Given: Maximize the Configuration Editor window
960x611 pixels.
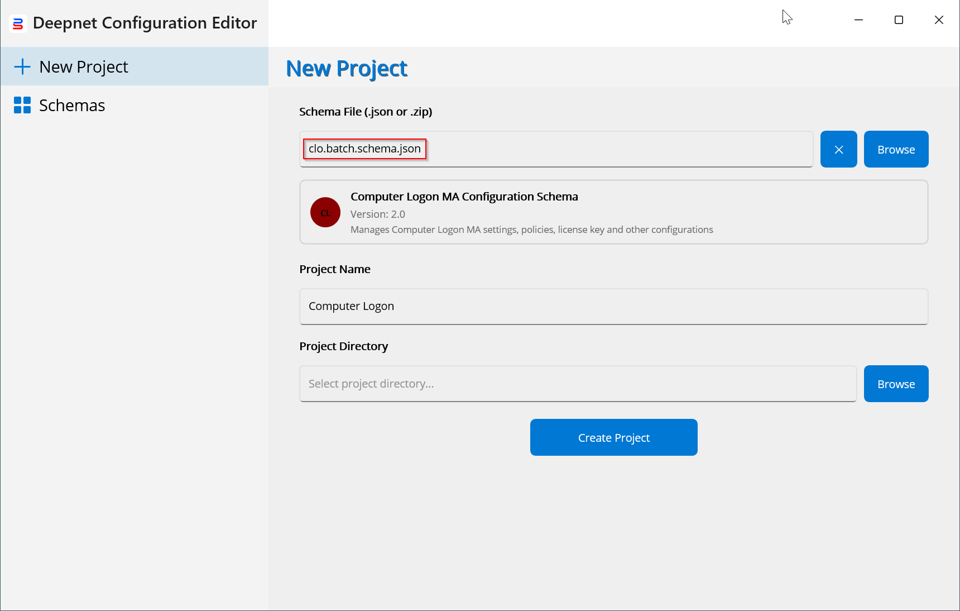Looking at the screenshot, I should tap(899, 20).
